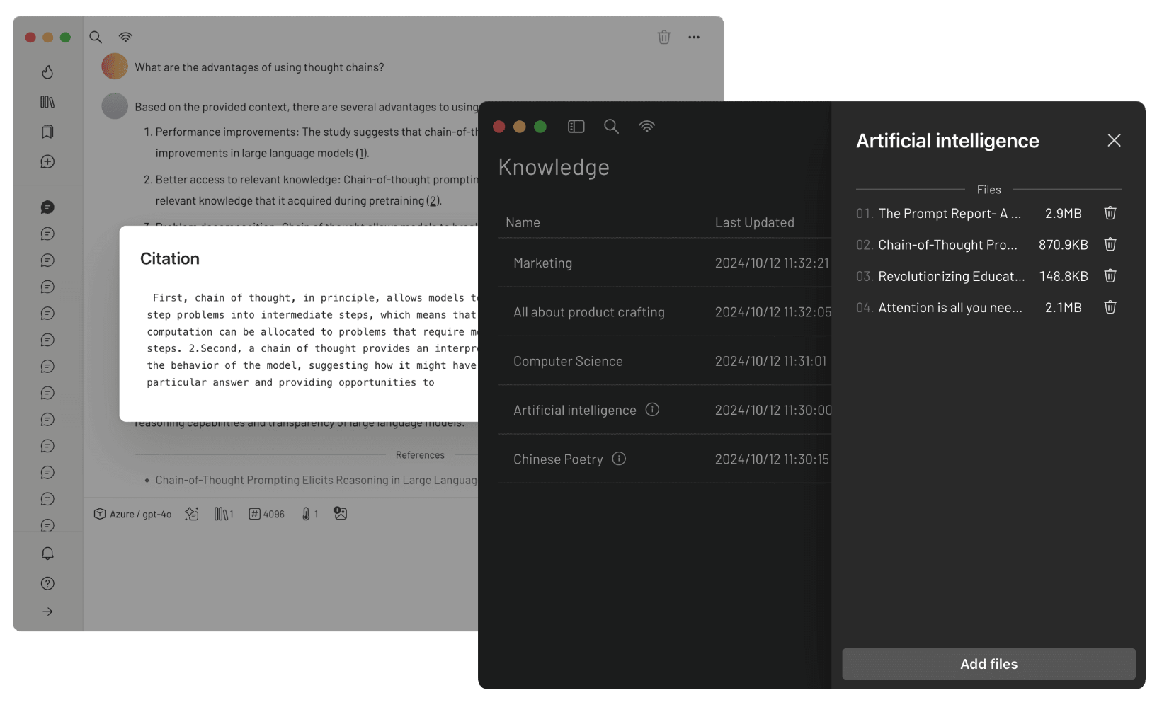This screenshot has height=705, width=1157.
Task: Click the knowledge base books icon in chat bar
Action: (222, 513)
